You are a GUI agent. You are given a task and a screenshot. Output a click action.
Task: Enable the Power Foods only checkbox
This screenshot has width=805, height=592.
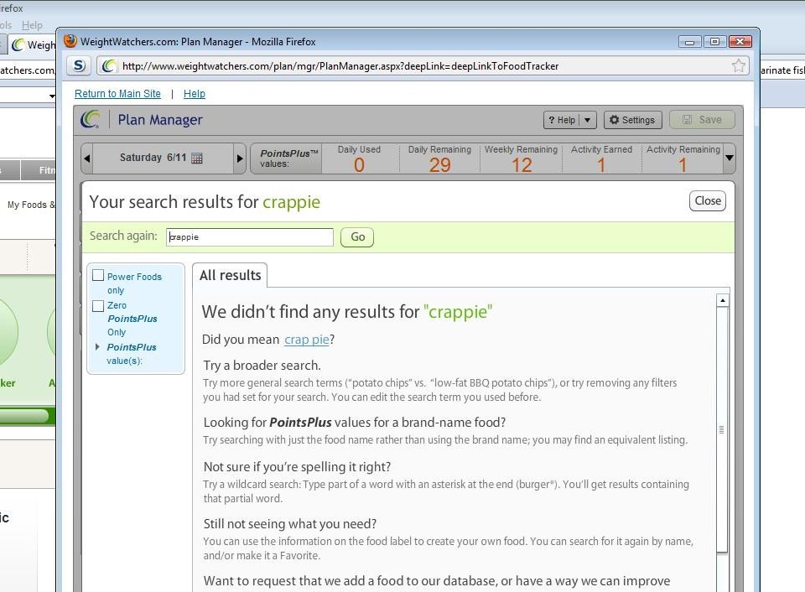(99, 276)
